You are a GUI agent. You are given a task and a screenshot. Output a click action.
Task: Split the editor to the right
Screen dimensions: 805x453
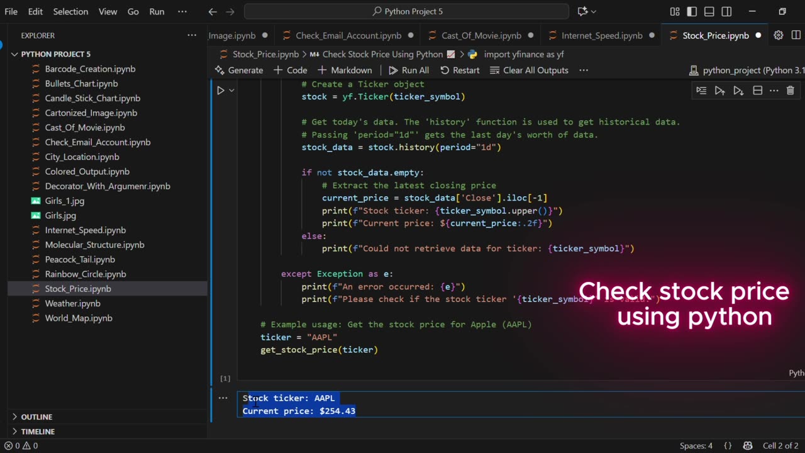tap(796, 35)
